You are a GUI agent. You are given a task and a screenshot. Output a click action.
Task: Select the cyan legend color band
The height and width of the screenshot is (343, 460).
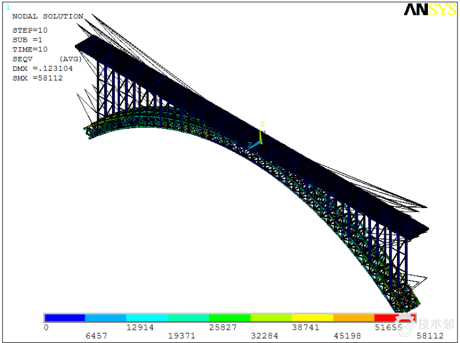point(147,318)
